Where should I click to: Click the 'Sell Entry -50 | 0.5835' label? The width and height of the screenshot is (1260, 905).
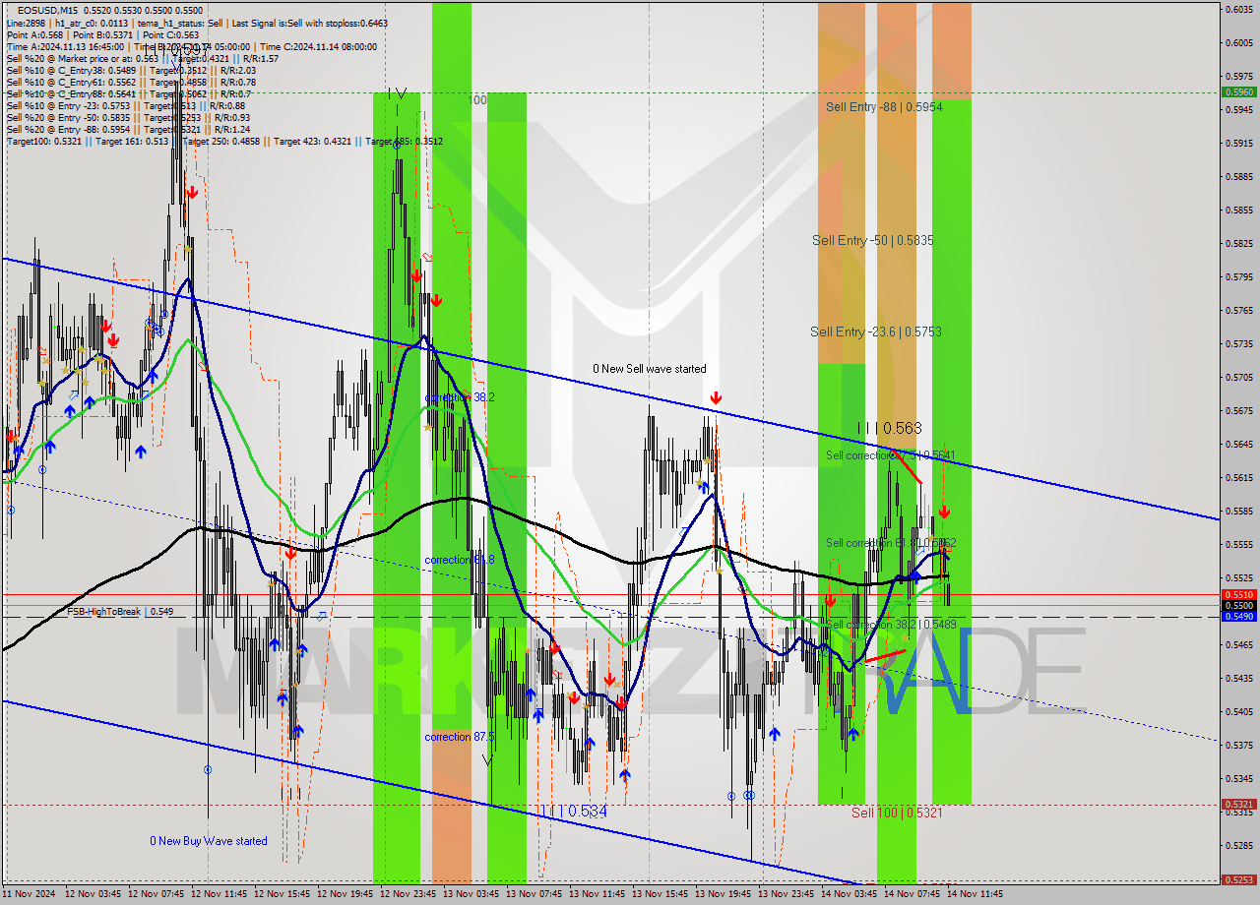[x=872, y=240]
